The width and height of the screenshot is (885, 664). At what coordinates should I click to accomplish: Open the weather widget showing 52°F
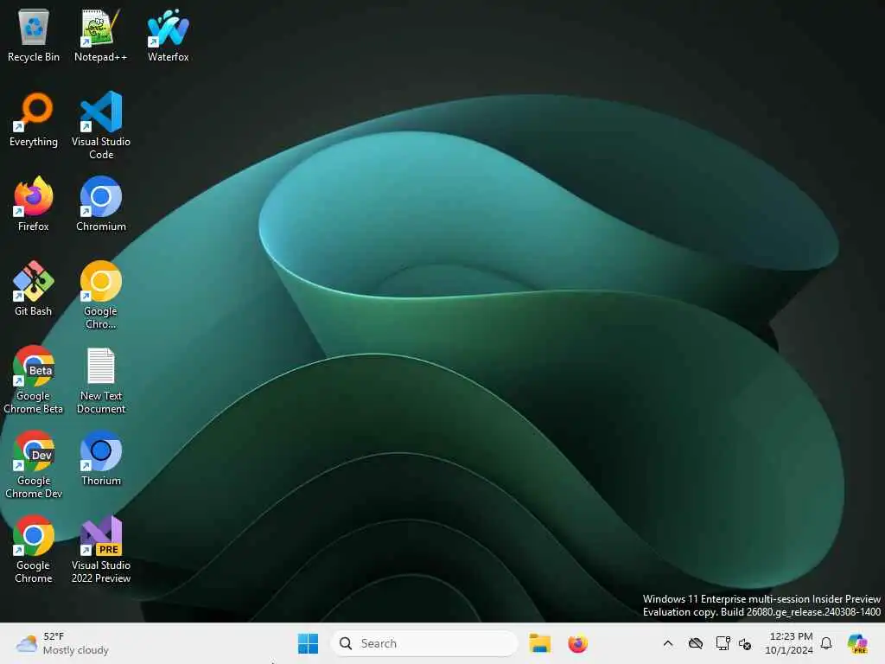coord(62,643)
